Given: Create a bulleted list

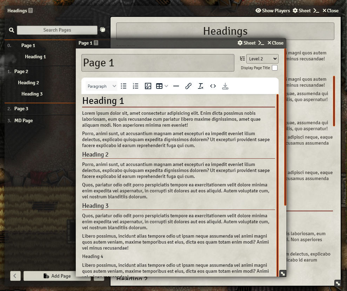Looking at the screenshot, I should click(124, 86).
